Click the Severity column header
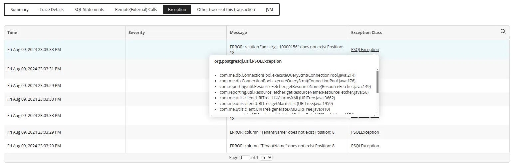Screen dimensions: 514x168 click(x=136, y=33)
